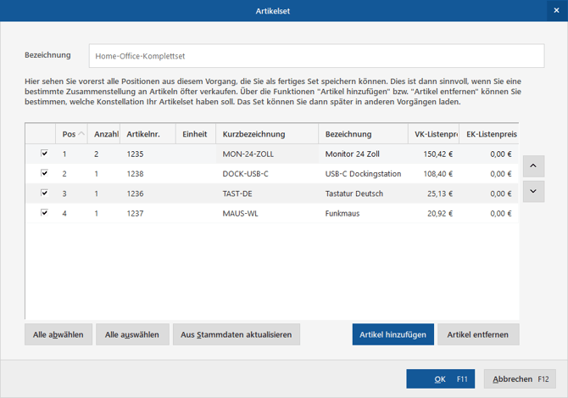Click price 25,13 €
This screenshot has height=398, width=568.
coord(440,193)
